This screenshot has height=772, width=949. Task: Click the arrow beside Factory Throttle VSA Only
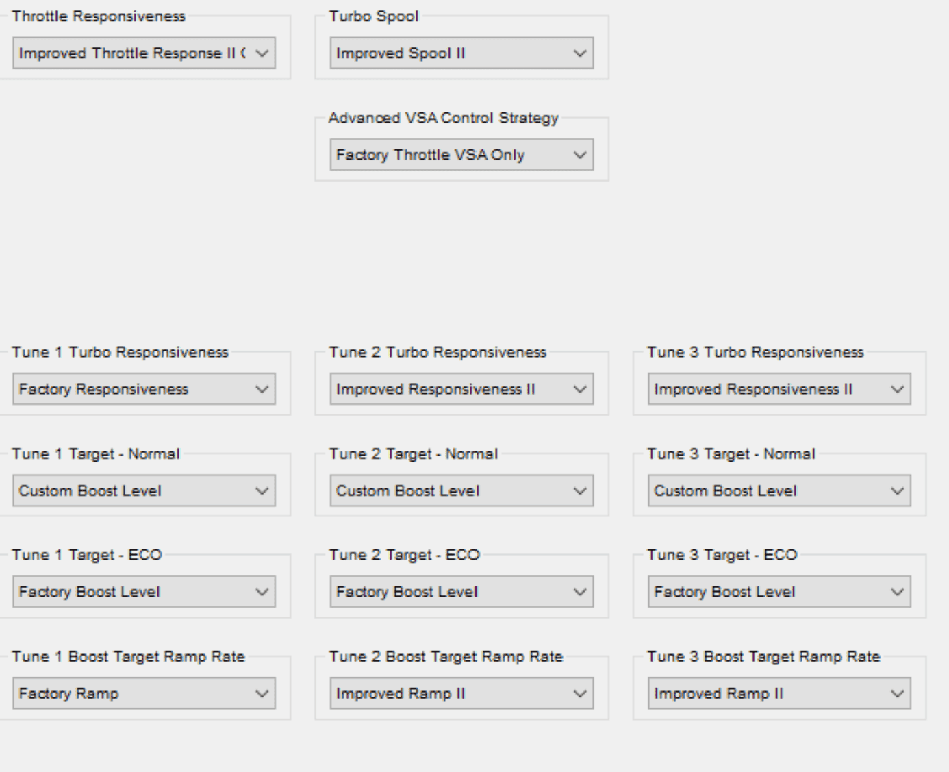580,155
